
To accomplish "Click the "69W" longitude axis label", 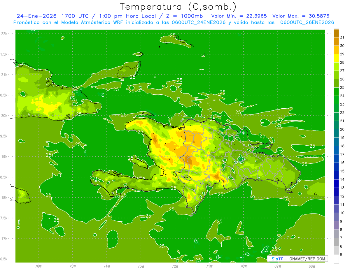I will [x=277, y=266].
